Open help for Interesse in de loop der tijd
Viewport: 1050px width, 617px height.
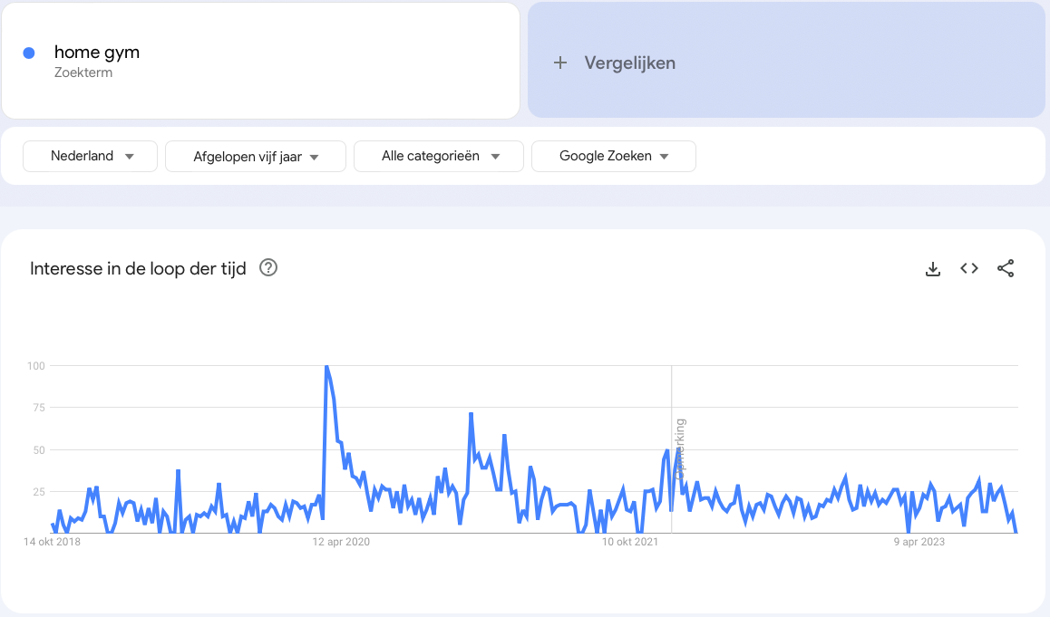click(x=267, y=268)
